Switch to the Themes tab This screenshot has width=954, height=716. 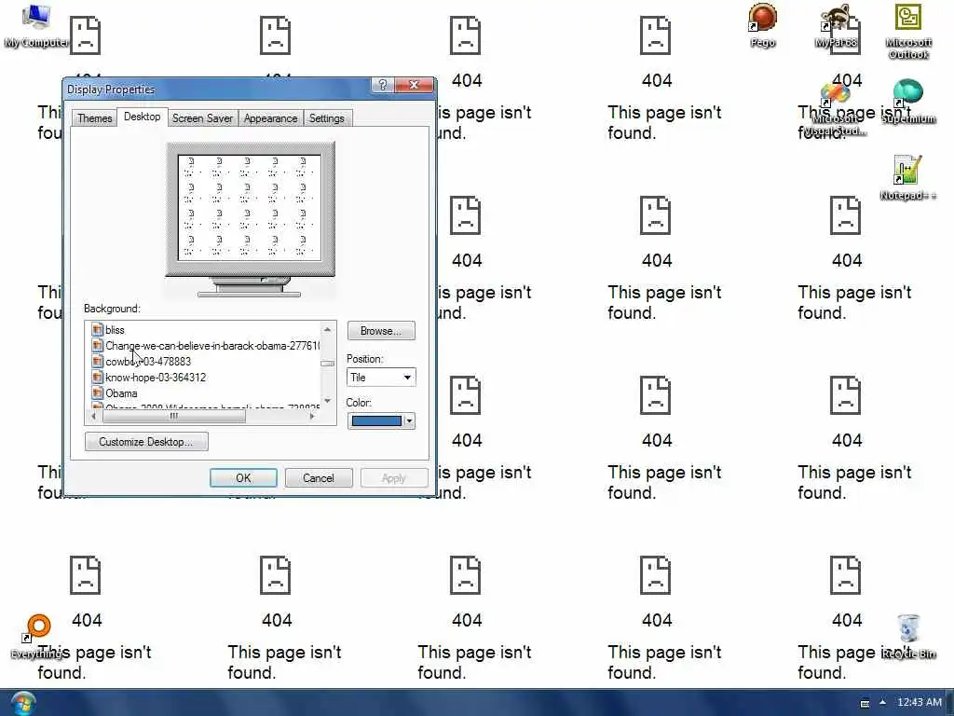(94, 118)
